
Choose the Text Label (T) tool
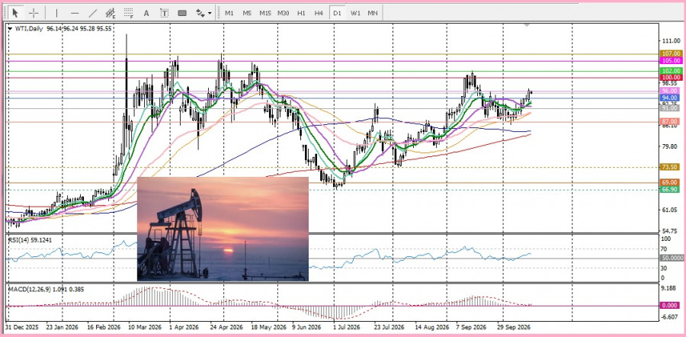coord(164,13)
